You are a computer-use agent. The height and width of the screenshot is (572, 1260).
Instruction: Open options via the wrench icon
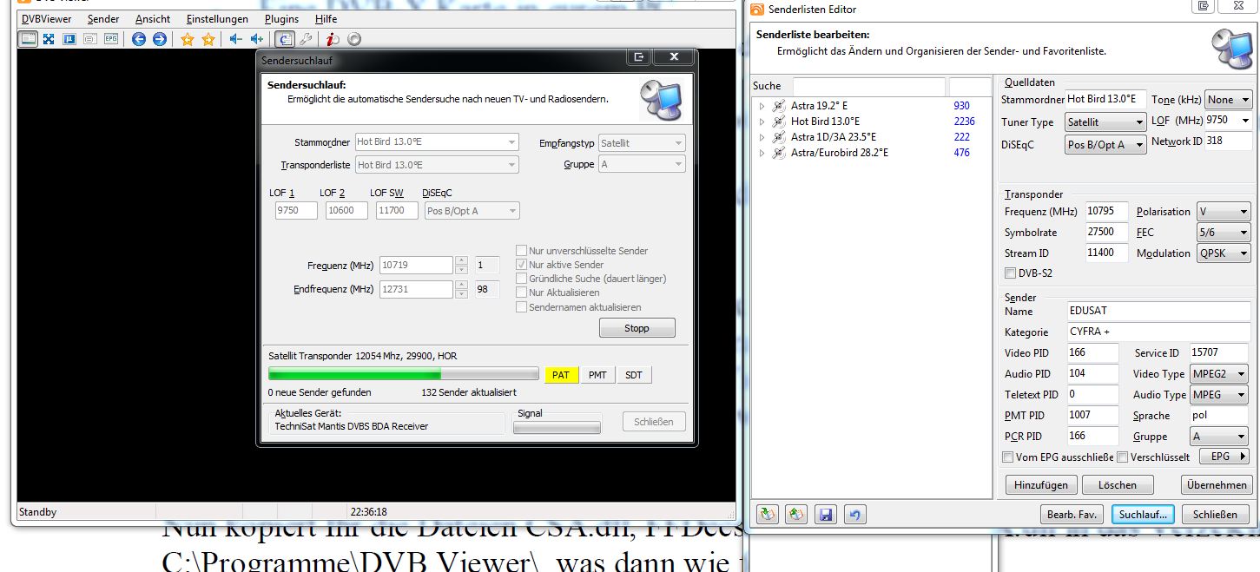coord(305,39)
